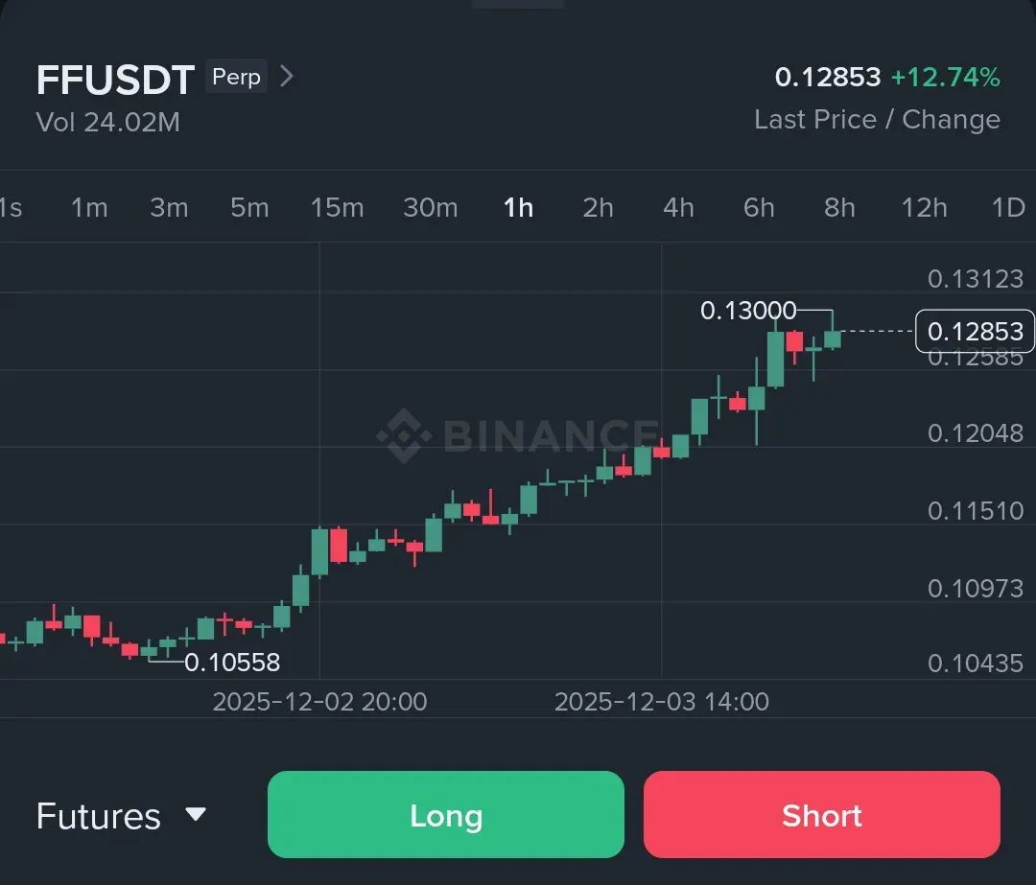
Task: Switch to 5m chart interval
Action: click(x=249, y=207)
